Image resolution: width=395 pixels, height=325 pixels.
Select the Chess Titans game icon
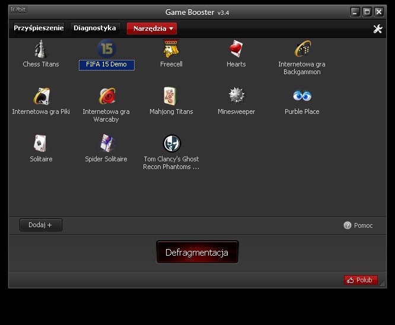coord(41,49)
